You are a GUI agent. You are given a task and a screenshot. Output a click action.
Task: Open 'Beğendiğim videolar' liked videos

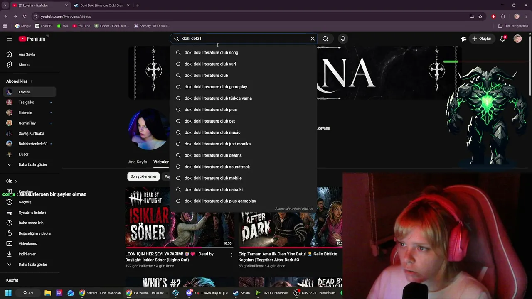[x=30, y=233]
